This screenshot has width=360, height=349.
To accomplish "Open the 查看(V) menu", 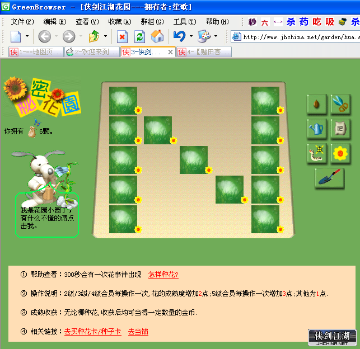I will coord(87,22).
